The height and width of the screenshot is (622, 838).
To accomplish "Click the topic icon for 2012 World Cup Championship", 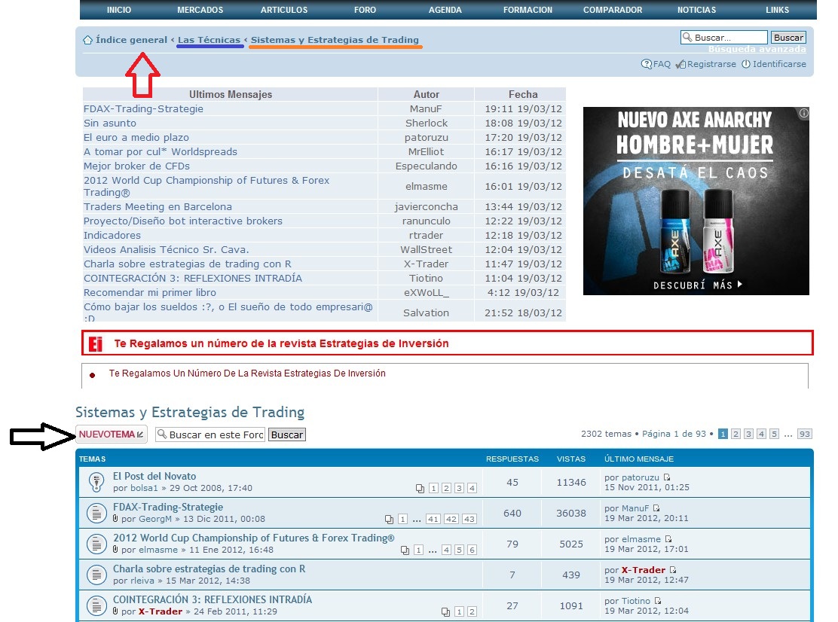I will 96,544.
